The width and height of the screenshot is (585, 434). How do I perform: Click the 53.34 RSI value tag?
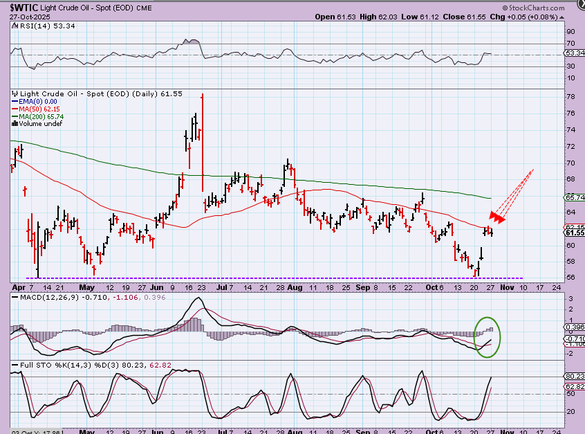pyautogui.click(x=574, y=53)
